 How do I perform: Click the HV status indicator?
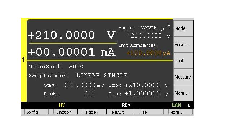point(62,105)
